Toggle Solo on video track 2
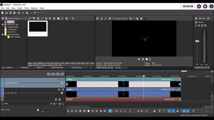214x120 pixels. [63, 90]
